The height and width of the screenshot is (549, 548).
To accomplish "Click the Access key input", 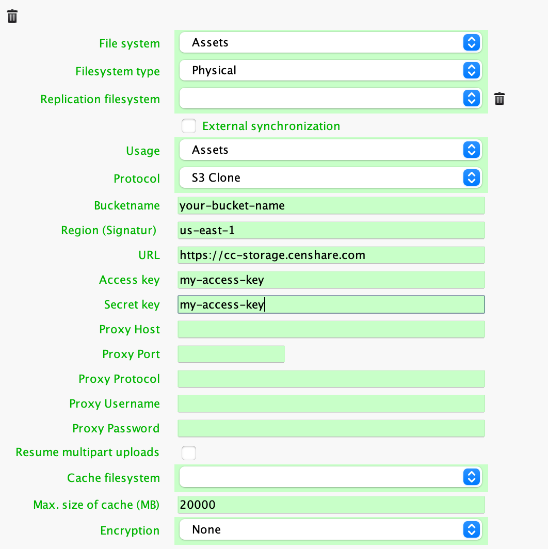I will point(330,279).
